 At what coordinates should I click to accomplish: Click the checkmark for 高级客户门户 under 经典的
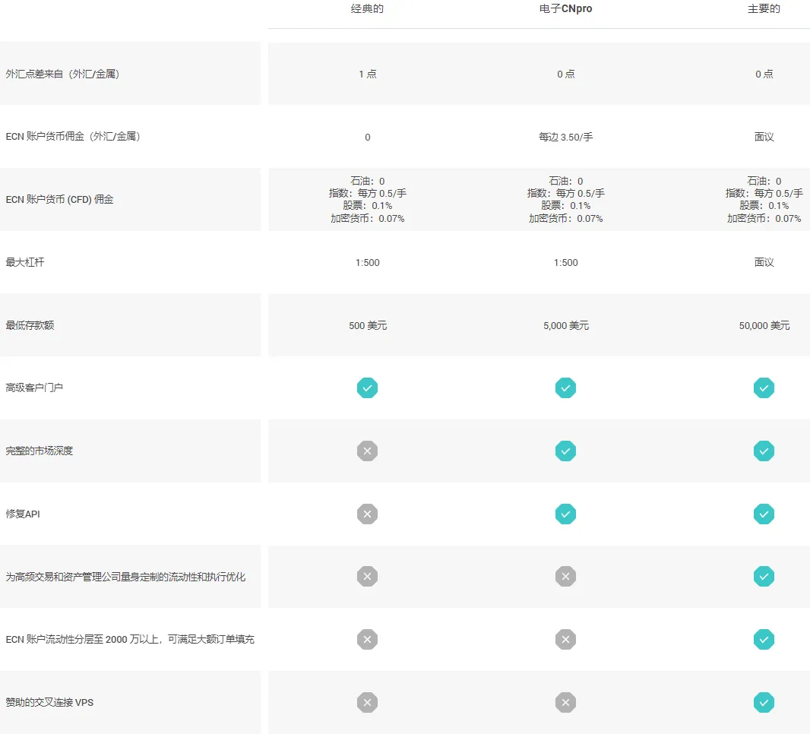click(367, 388)
